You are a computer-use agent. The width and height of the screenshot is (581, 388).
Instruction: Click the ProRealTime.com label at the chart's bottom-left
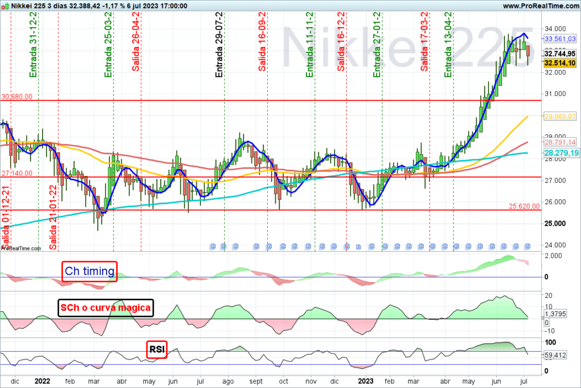pos(21,248)
